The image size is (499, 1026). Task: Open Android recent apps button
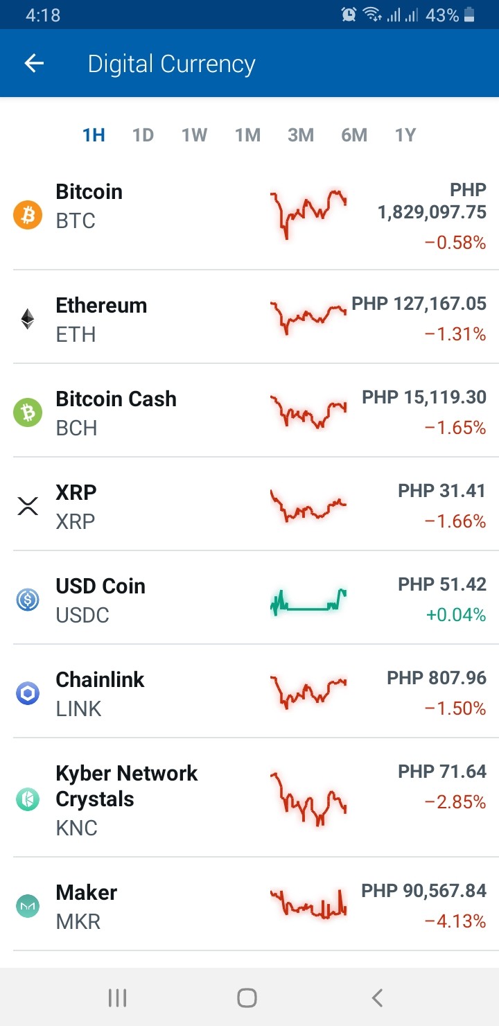[x=117, y=998]
